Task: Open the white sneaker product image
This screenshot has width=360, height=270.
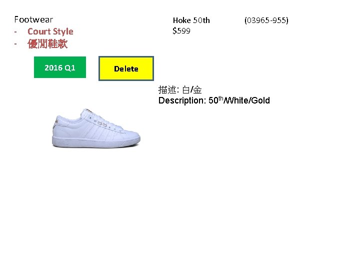Action: (x=96, y=128)
